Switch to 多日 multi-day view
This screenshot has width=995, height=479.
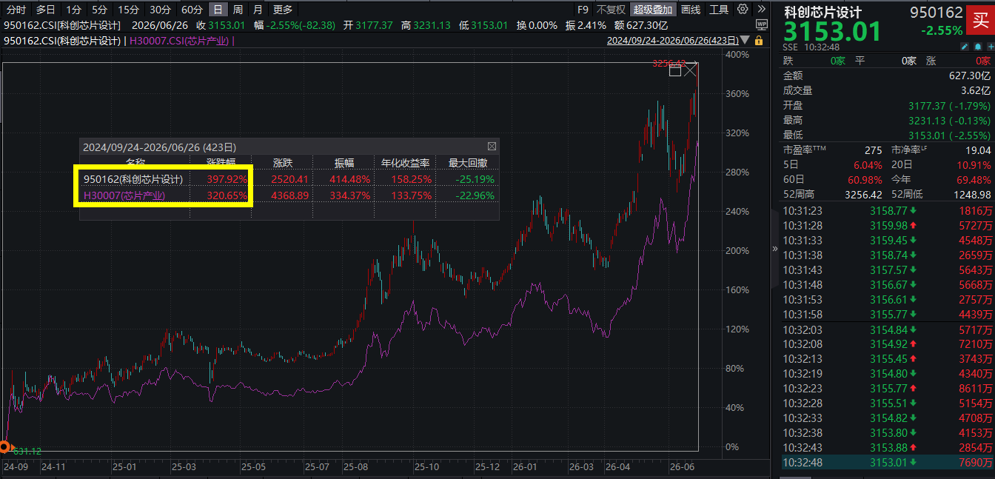[46, 10]
